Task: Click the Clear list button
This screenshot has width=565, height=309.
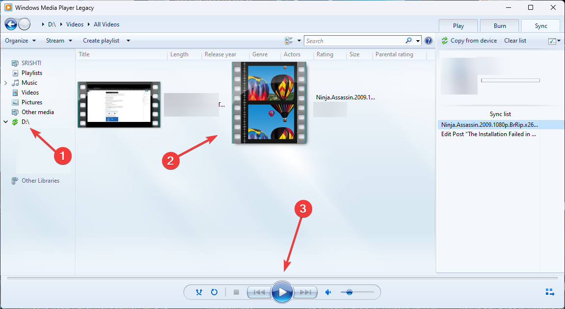Action: (515, 41)
